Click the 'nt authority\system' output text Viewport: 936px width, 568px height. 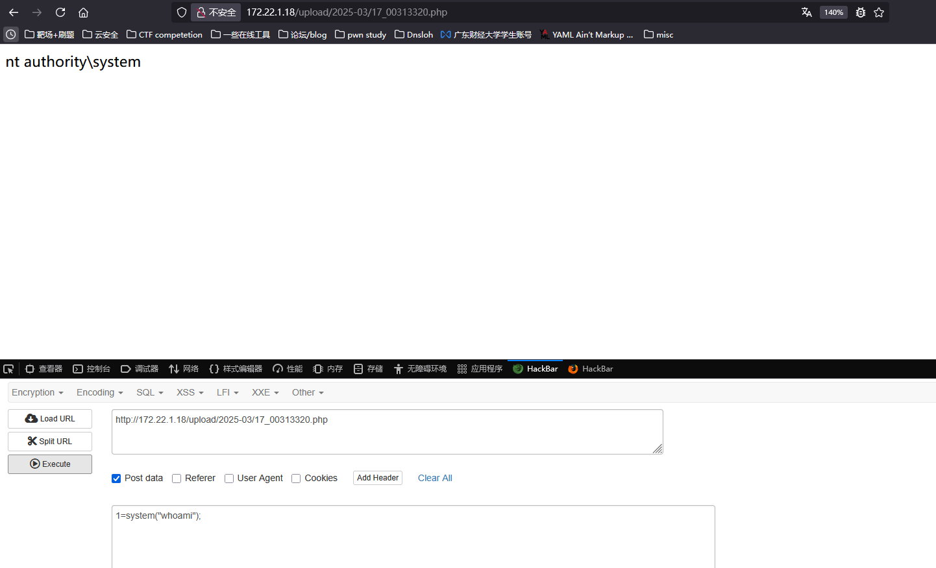73,62
